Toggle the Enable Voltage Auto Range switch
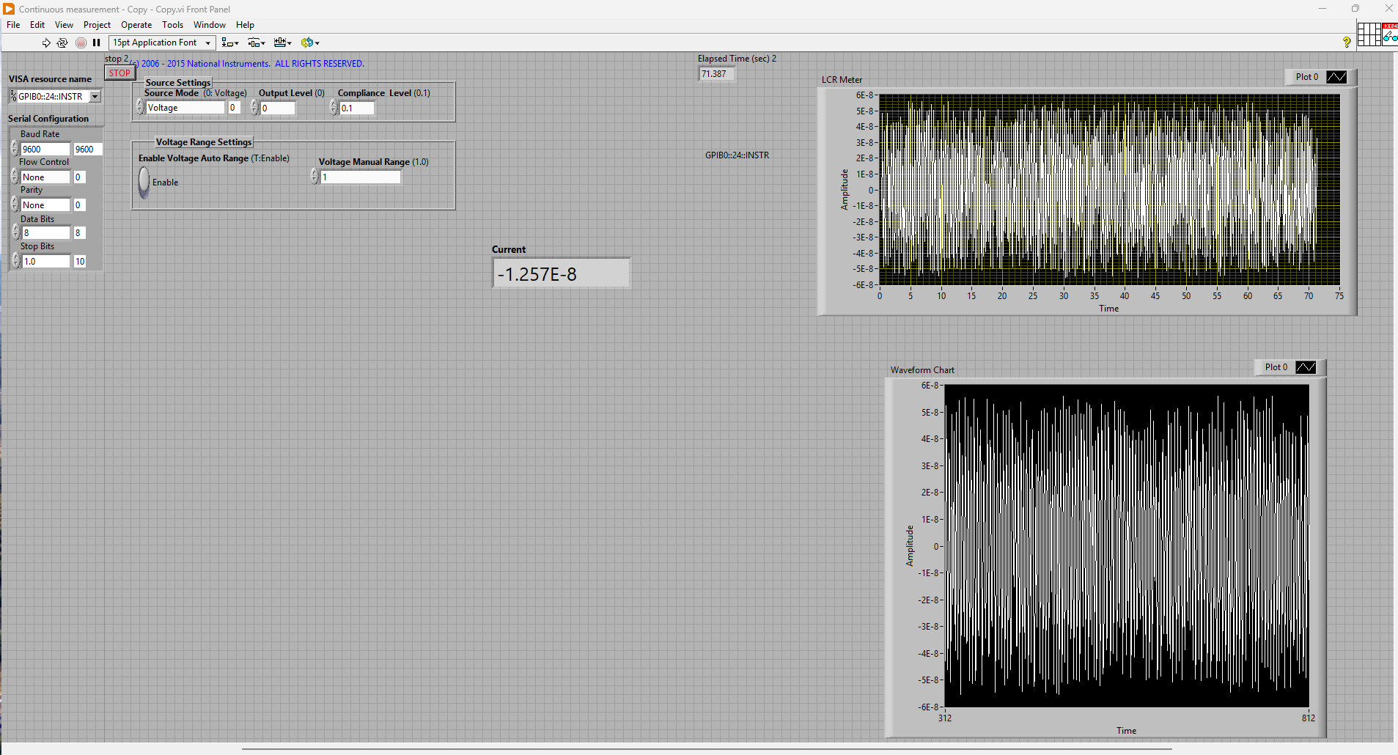This screenshot has height=755, width=1398. [144, 183]
